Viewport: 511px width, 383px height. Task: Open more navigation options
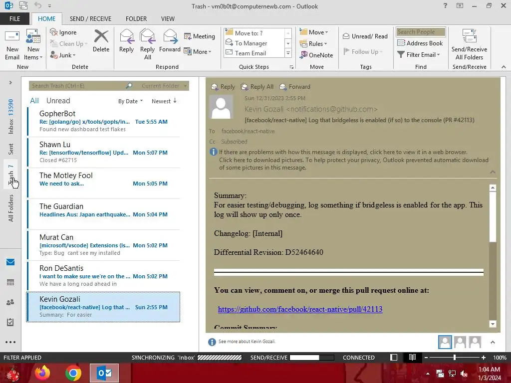(10, 342)
